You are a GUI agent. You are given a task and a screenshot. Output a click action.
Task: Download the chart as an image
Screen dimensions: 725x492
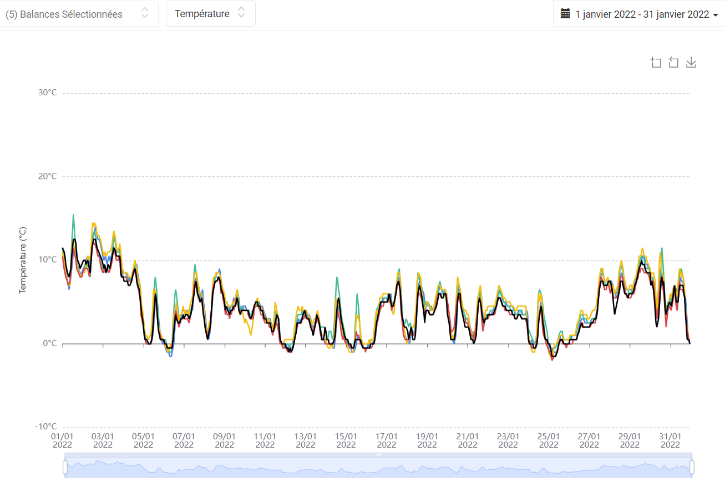pos(691,63)
